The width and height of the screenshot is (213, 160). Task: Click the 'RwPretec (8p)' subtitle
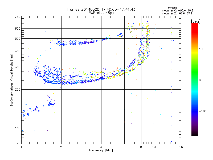101,13
